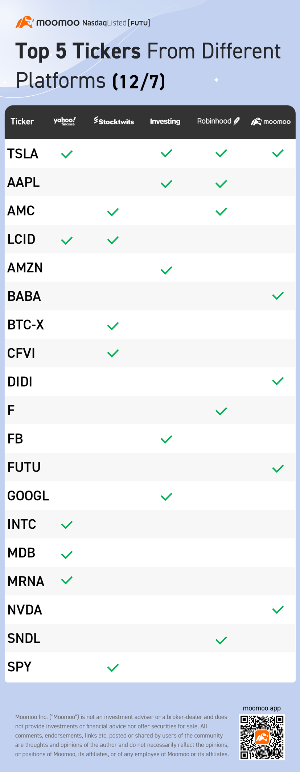Click the AMC checkmark under Stocktwits
This screenshot has width=300, height=772.
pos(113,212)
